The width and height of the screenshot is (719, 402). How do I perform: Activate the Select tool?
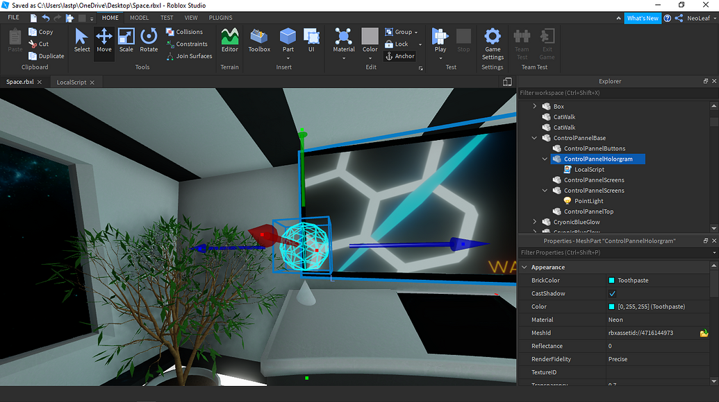pyautogui.click(x=82, y=40)
